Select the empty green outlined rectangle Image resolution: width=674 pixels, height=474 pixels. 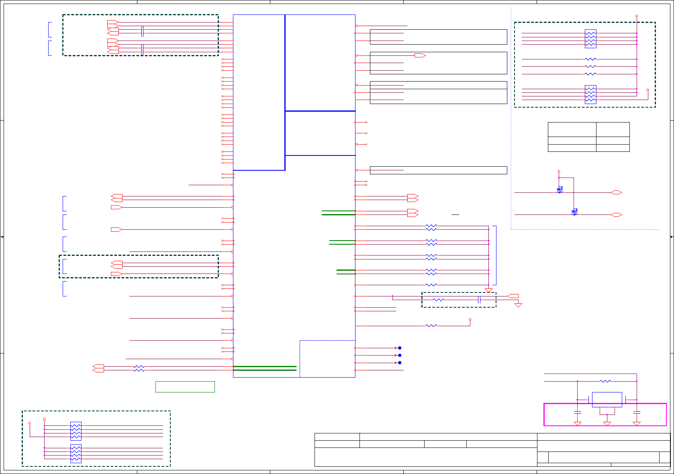(185, 387)
